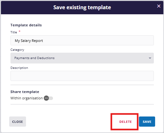Click the Within organisation label text
The width and height of the screenshot is (164, 133).
[26, 98]
